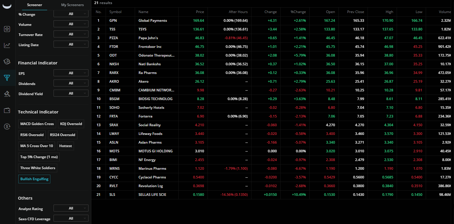Select the Ra Pharms name cell

(148, 73)
